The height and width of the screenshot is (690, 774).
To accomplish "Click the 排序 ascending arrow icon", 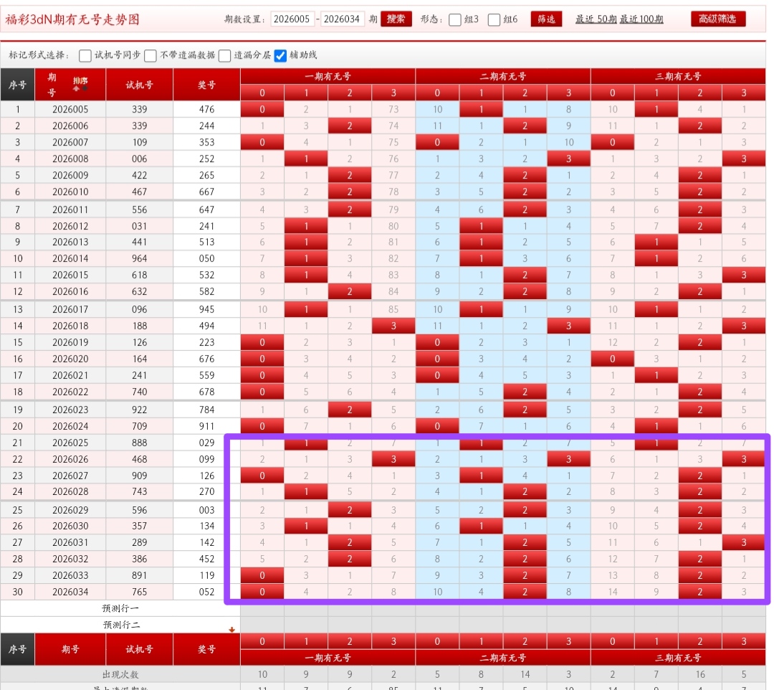I will pyautogui.click(x=76, y=88).
